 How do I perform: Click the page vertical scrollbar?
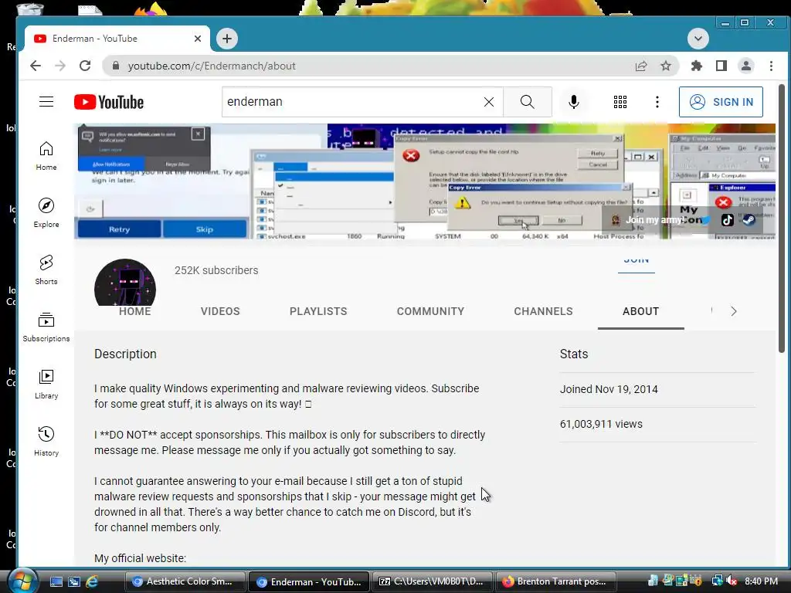[782, 219]
